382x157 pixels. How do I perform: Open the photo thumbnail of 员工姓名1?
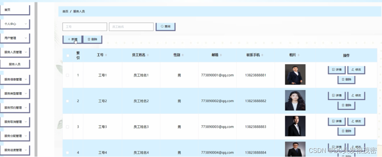(x=295, y=75)
